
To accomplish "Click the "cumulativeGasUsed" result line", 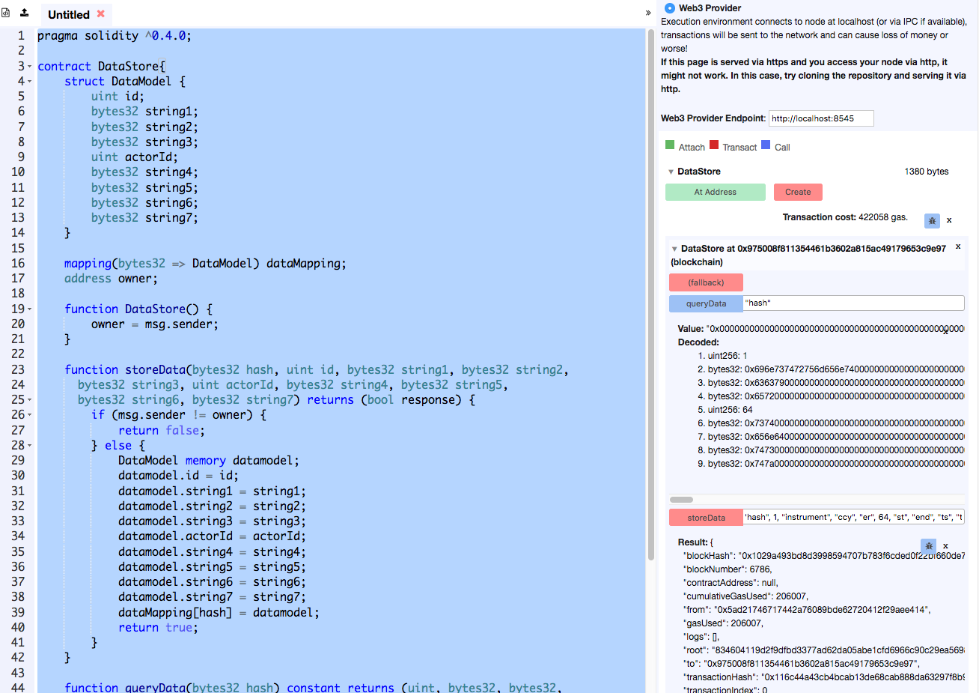I will point(745,596).
